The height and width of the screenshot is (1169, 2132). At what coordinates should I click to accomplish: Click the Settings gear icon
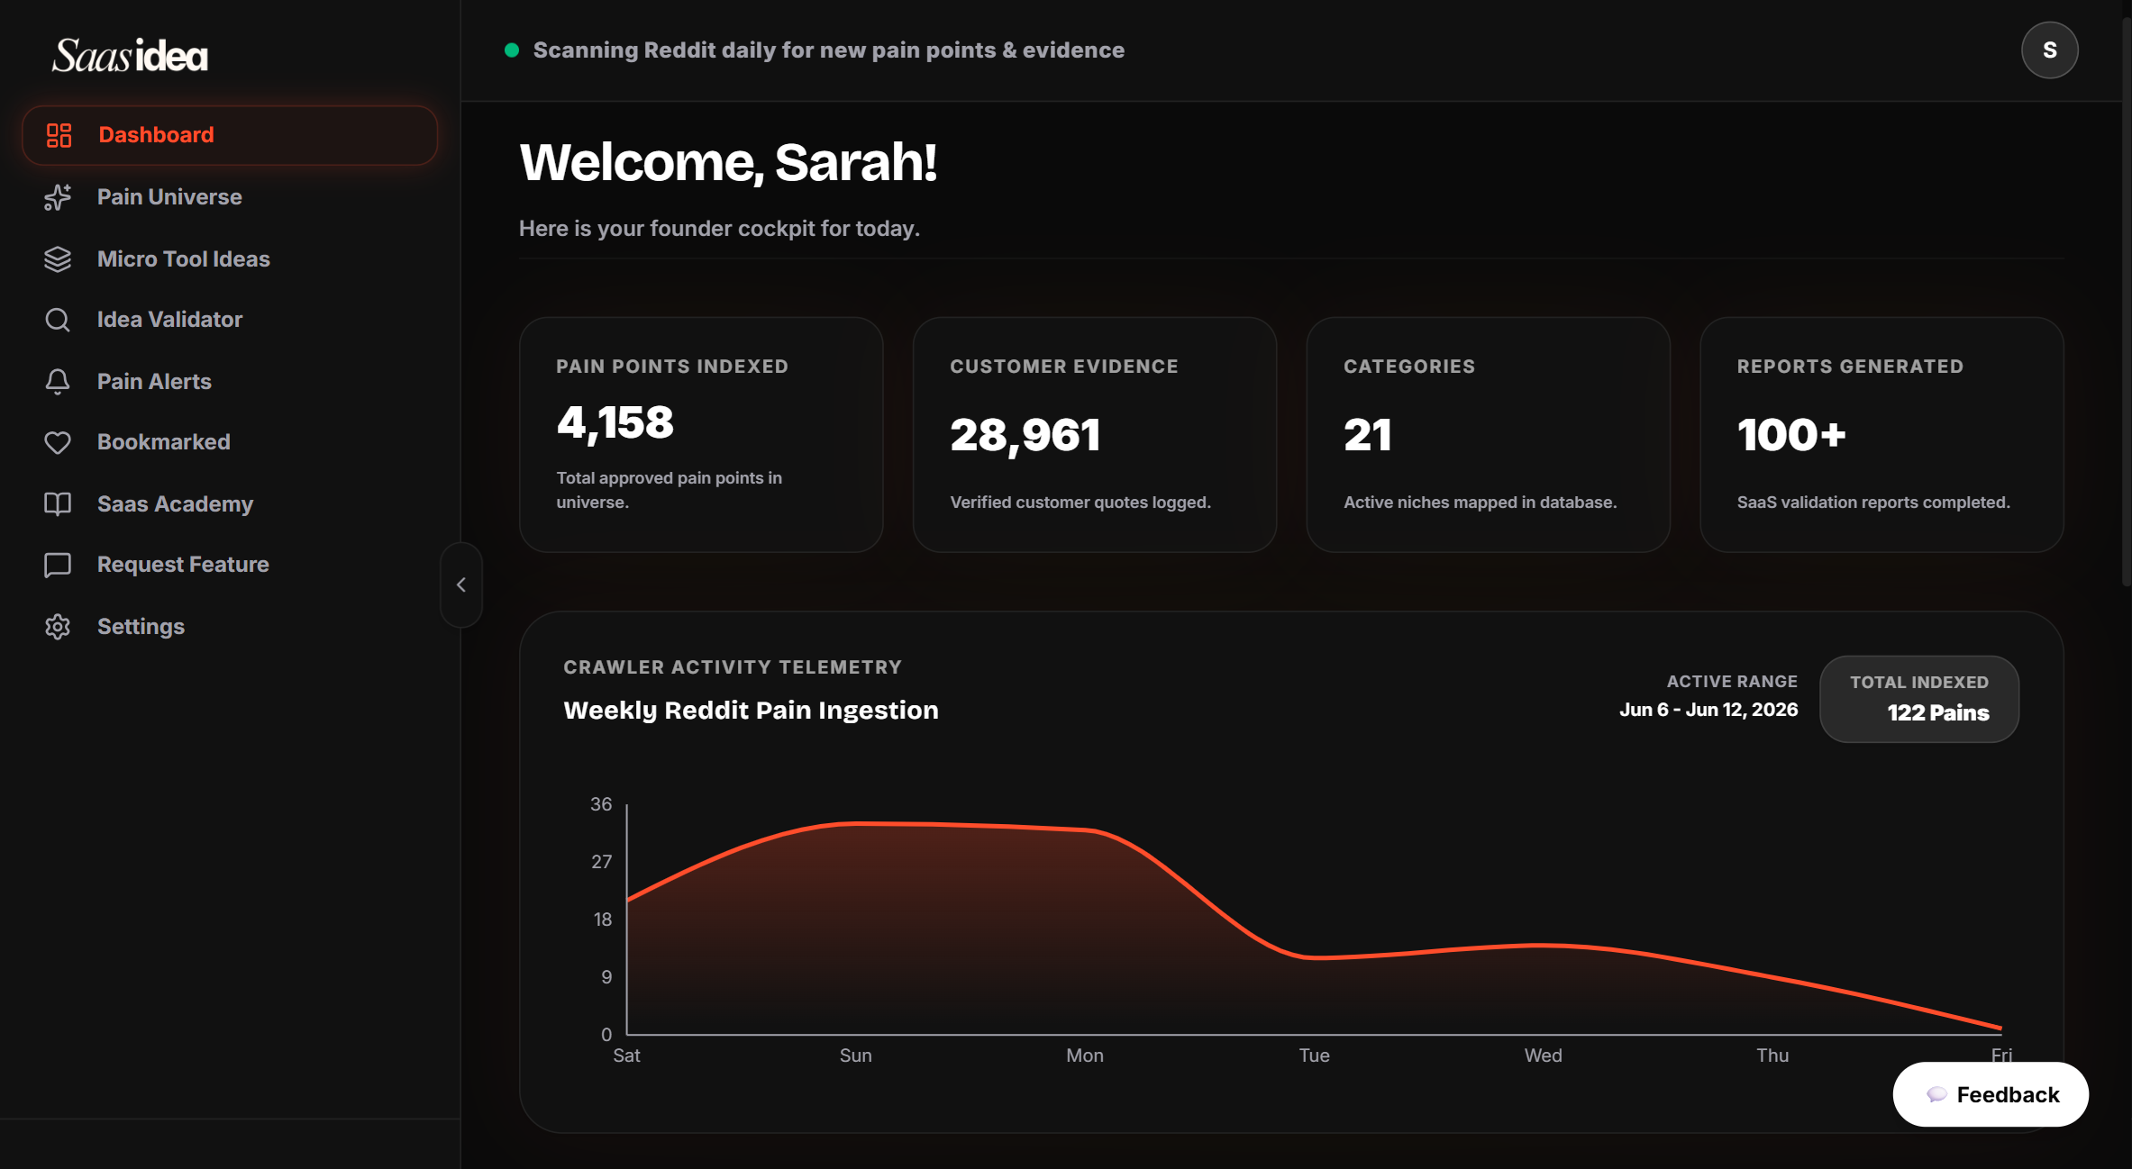pyautogui.click(x=58, y=627)
